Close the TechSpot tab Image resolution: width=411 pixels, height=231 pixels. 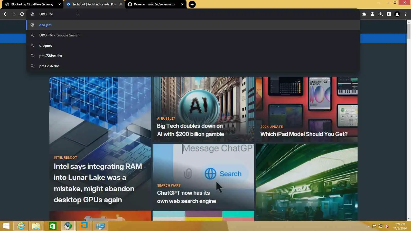(x=121, y=4)
